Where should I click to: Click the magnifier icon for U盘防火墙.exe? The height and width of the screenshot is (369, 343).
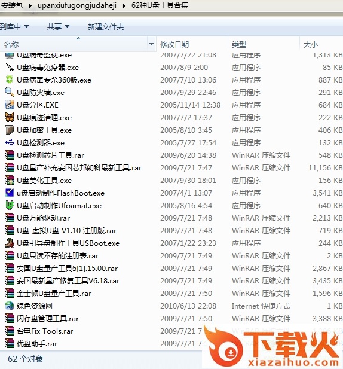[x=10, y=93]
